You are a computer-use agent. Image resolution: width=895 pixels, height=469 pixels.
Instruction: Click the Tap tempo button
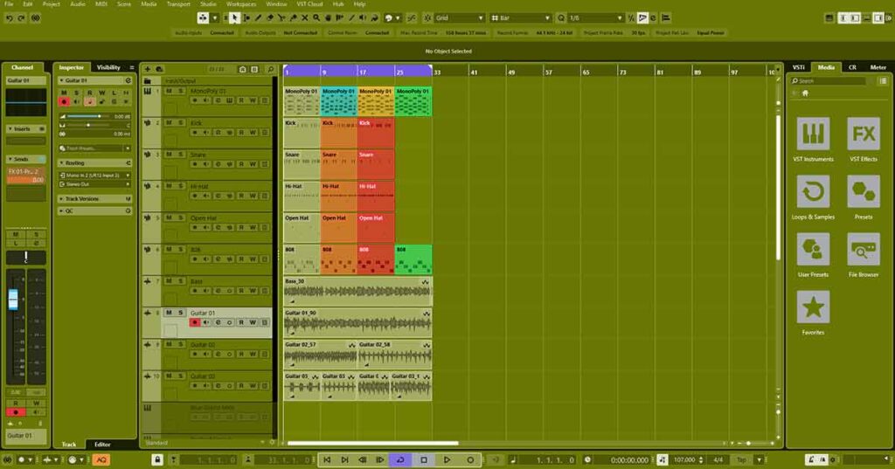click(x=741, y=460)
